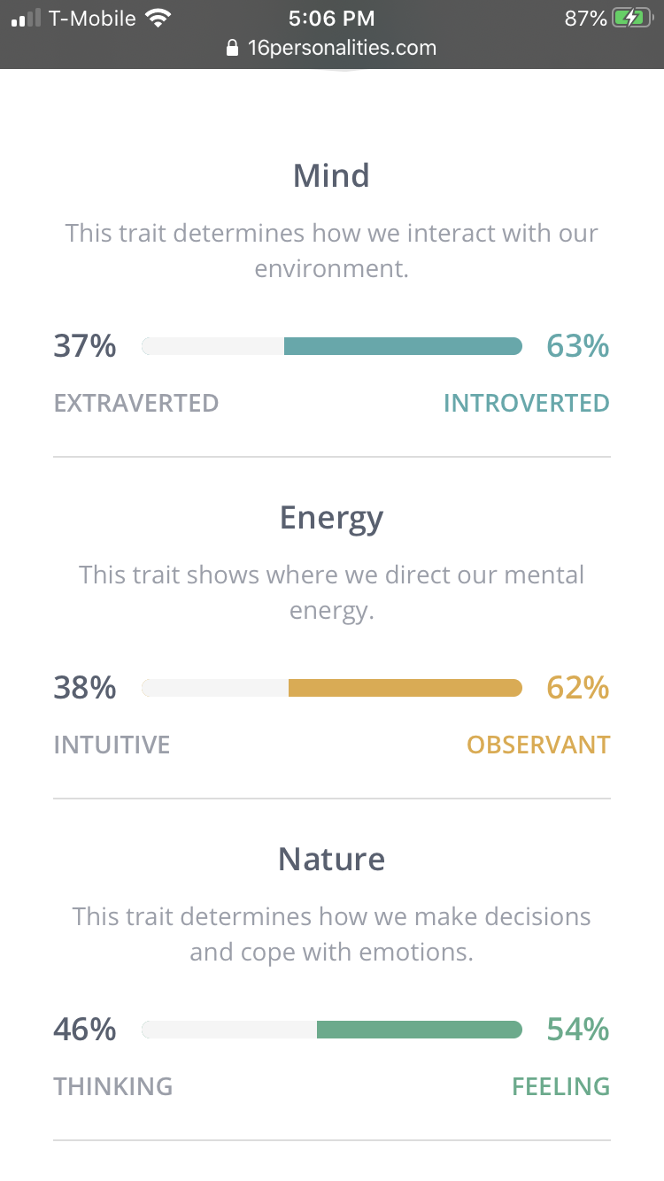This screenshot has height=1181, width=664.
Task: Select the THINKING label
Action: click(113, 1086)
